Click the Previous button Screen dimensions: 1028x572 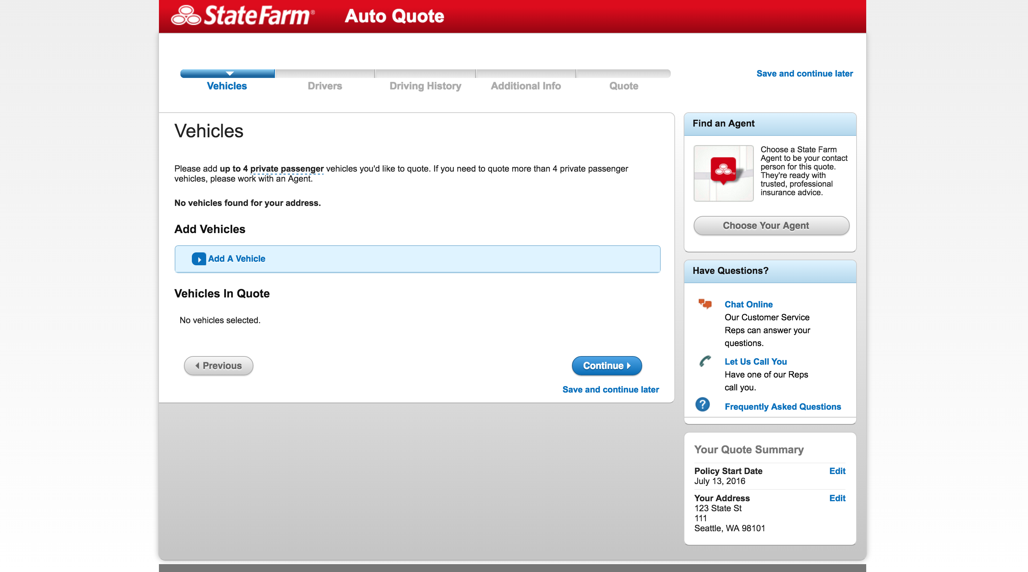[218, 365]
